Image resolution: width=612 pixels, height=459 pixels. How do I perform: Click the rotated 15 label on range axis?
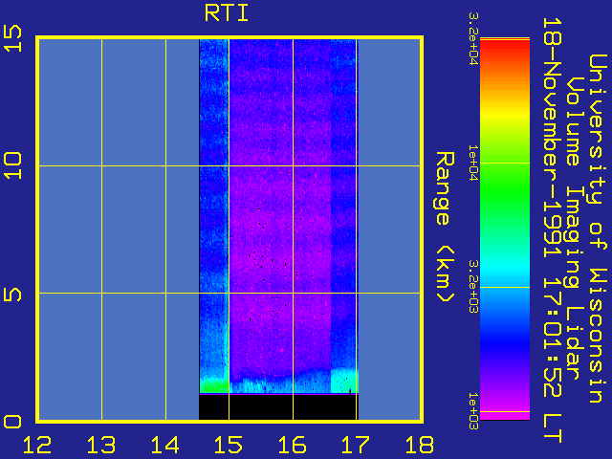tap(12, 38)
